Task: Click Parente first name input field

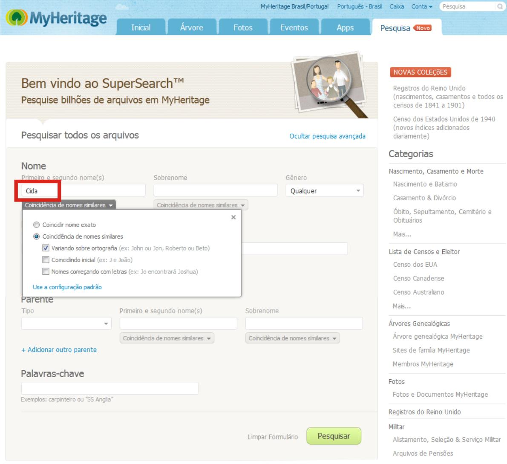Action: point(178,323)
